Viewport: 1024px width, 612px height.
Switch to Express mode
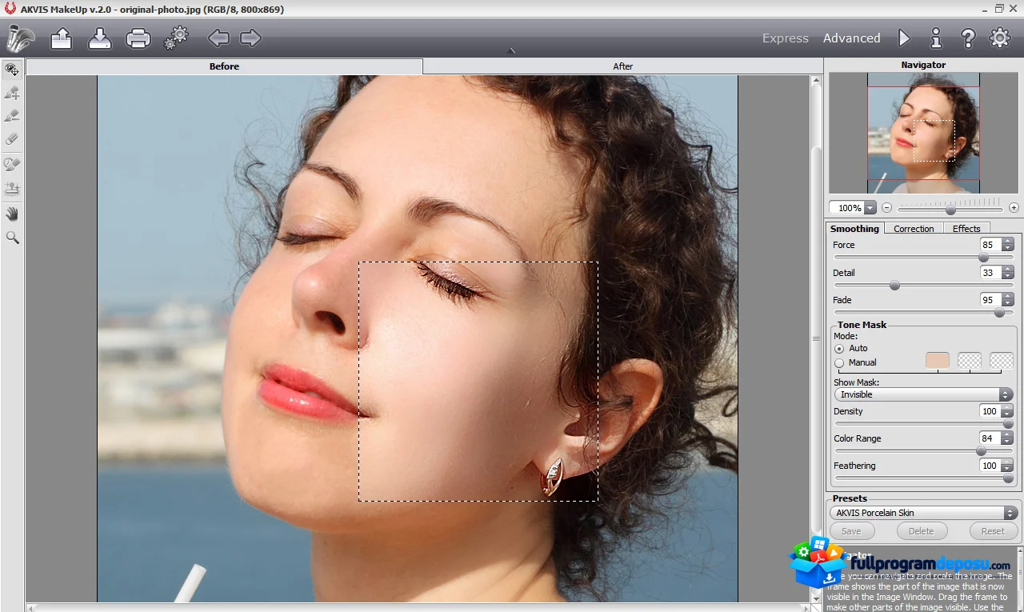point(786,38)
